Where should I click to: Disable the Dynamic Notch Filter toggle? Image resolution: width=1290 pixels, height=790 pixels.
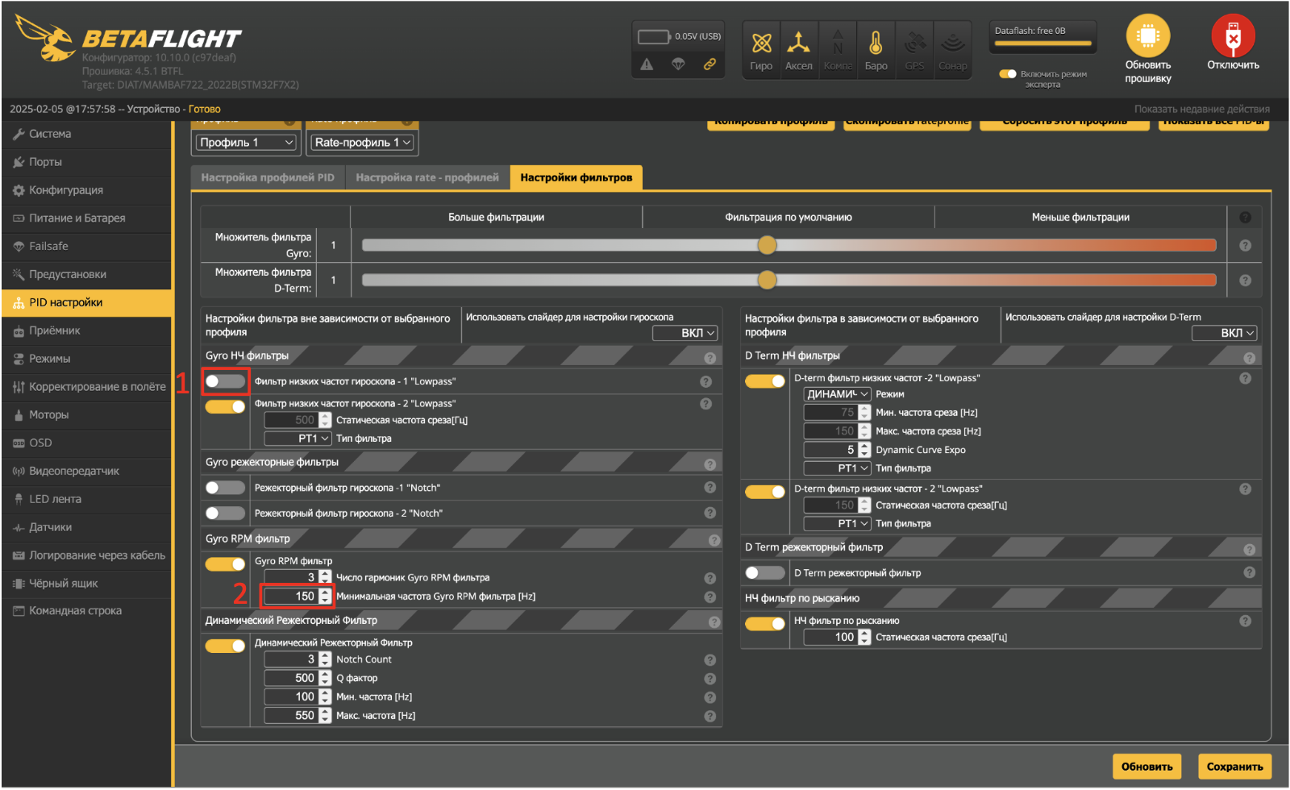coord(225,646)
